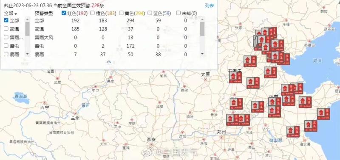
Task: Check the 蓝色(59) warning filter
Action: 150,13
